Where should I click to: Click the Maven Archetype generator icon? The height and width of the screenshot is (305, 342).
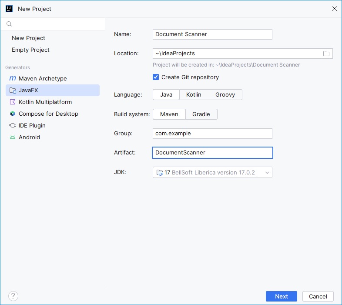coord(12,79)
